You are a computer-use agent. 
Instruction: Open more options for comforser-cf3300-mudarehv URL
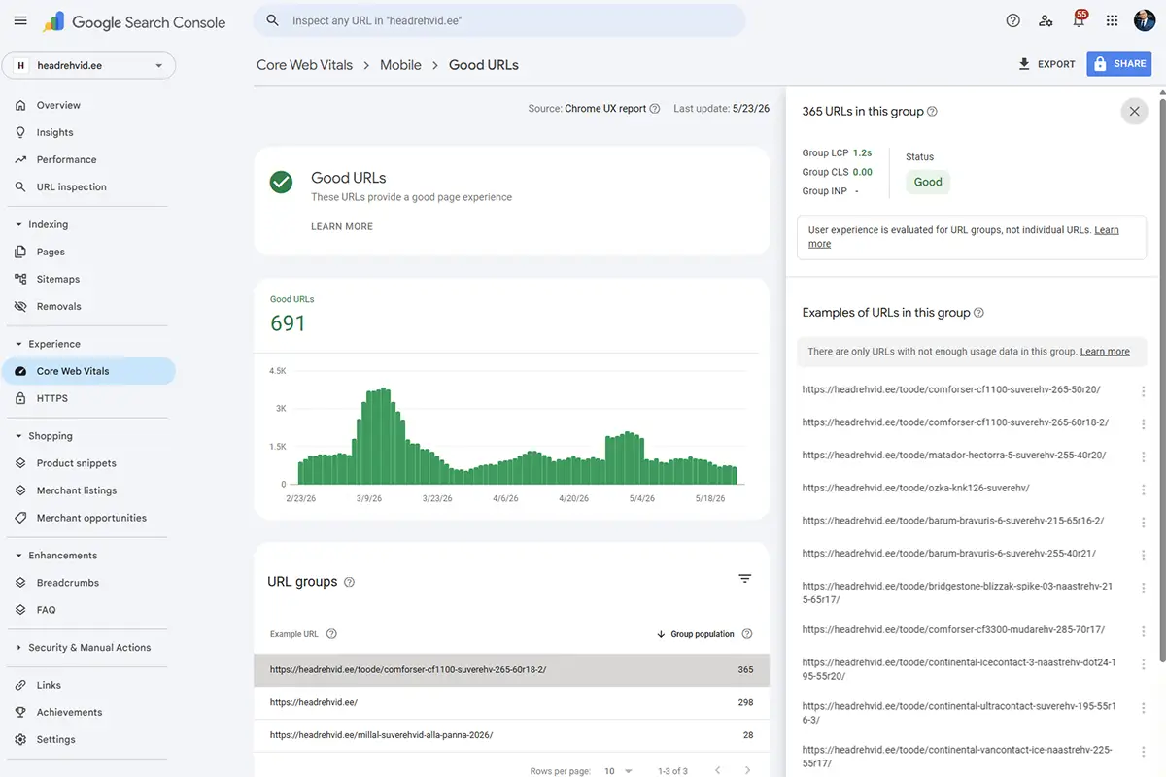(x=1143, y=631)
